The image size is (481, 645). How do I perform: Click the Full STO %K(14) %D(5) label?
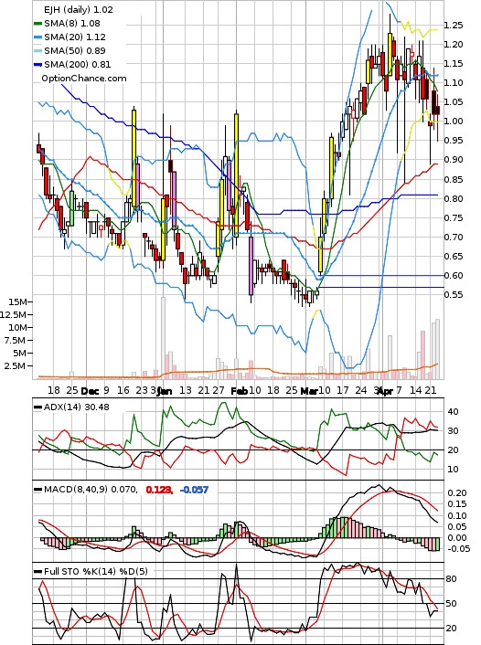pos(95,571)
